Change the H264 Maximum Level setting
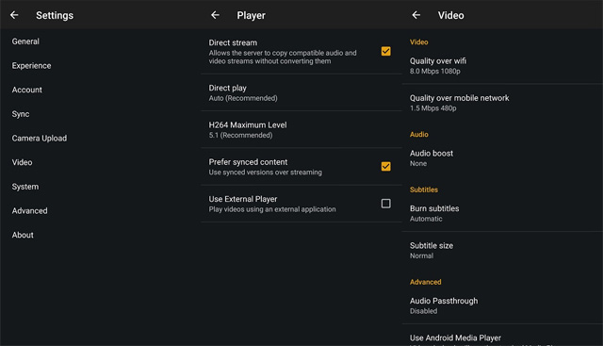The image size is (603, 346). coord(301,130)
